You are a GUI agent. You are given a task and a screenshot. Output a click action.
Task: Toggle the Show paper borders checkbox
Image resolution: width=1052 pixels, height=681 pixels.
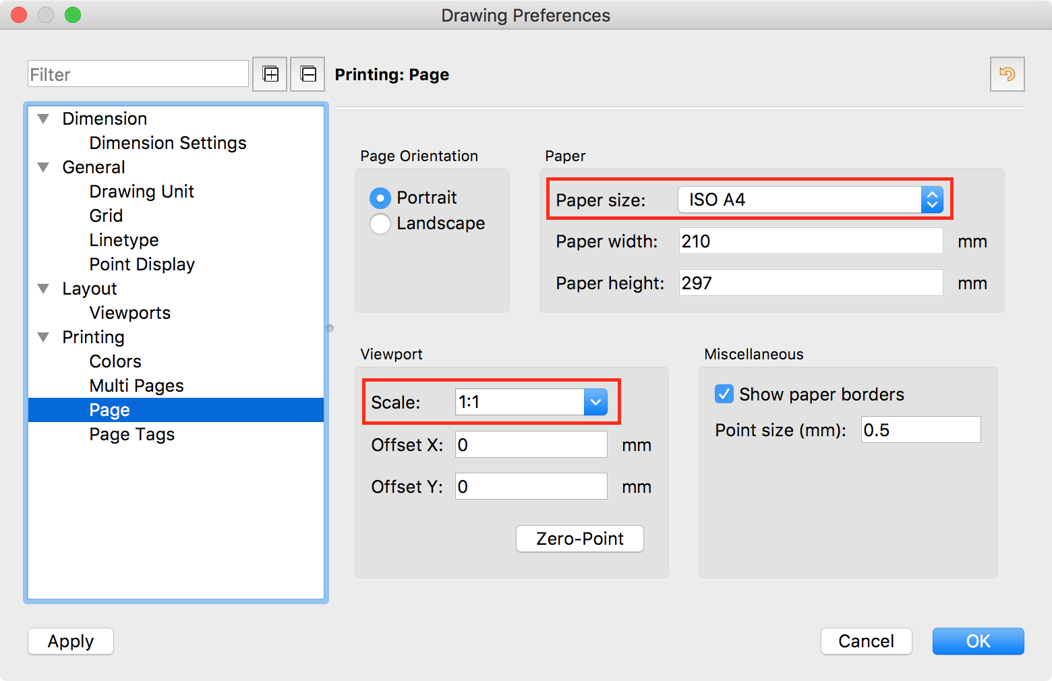[724, 394]
